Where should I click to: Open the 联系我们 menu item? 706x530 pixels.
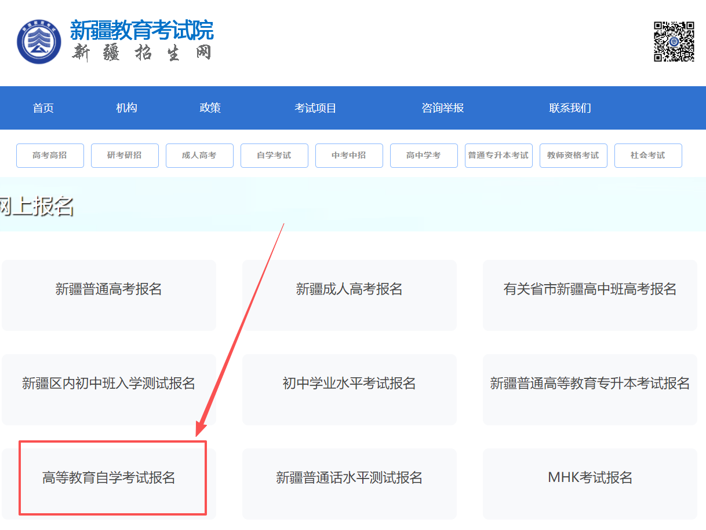569,108
